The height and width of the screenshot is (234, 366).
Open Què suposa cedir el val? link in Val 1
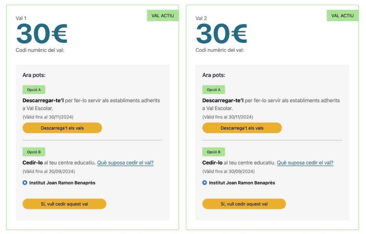(x=125, y=163)
